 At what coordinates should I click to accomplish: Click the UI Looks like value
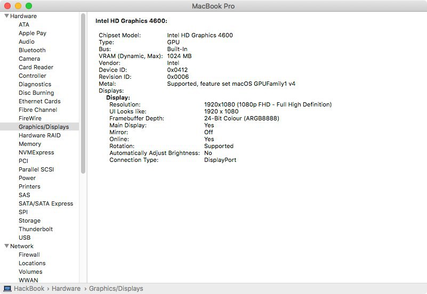pos(221,111)
